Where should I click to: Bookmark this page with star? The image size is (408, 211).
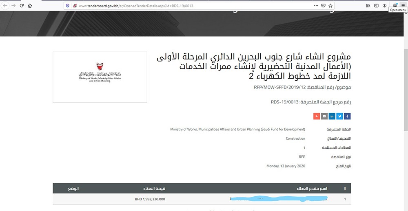point(330,5)
